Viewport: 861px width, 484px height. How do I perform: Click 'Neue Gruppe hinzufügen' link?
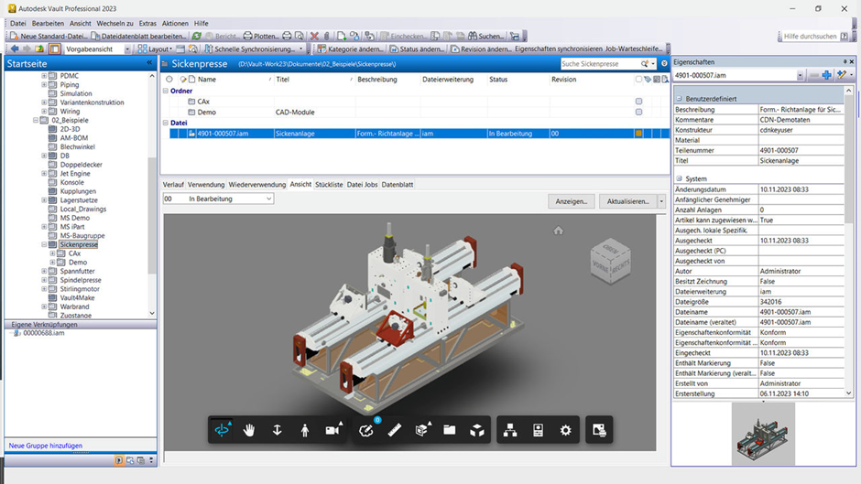click(46, 446)
